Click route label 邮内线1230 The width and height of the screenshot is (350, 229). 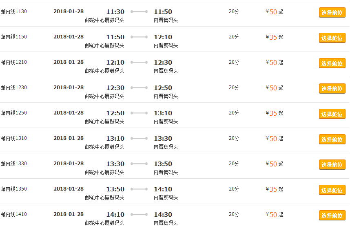13,87
